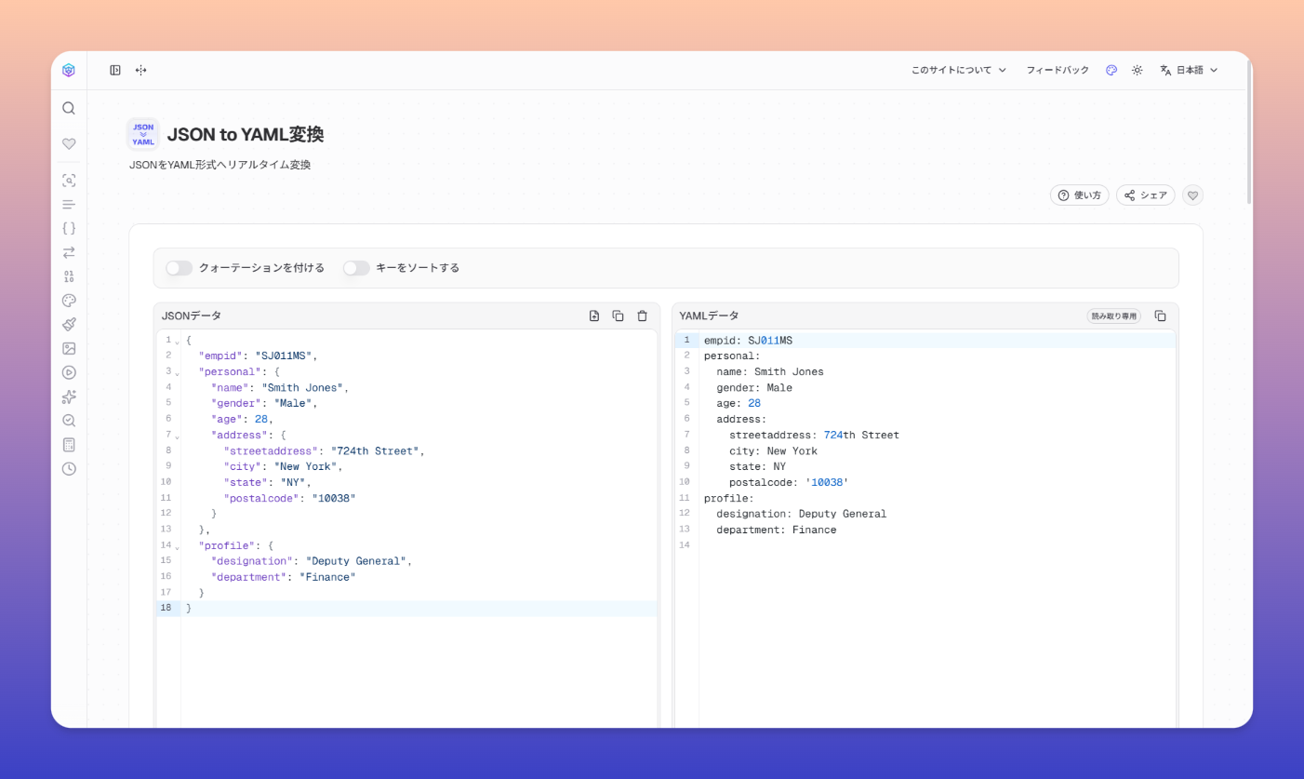1304x779 pixels.
Task: Enable the キーをソートする switch
Action: [x=356, y=268]
